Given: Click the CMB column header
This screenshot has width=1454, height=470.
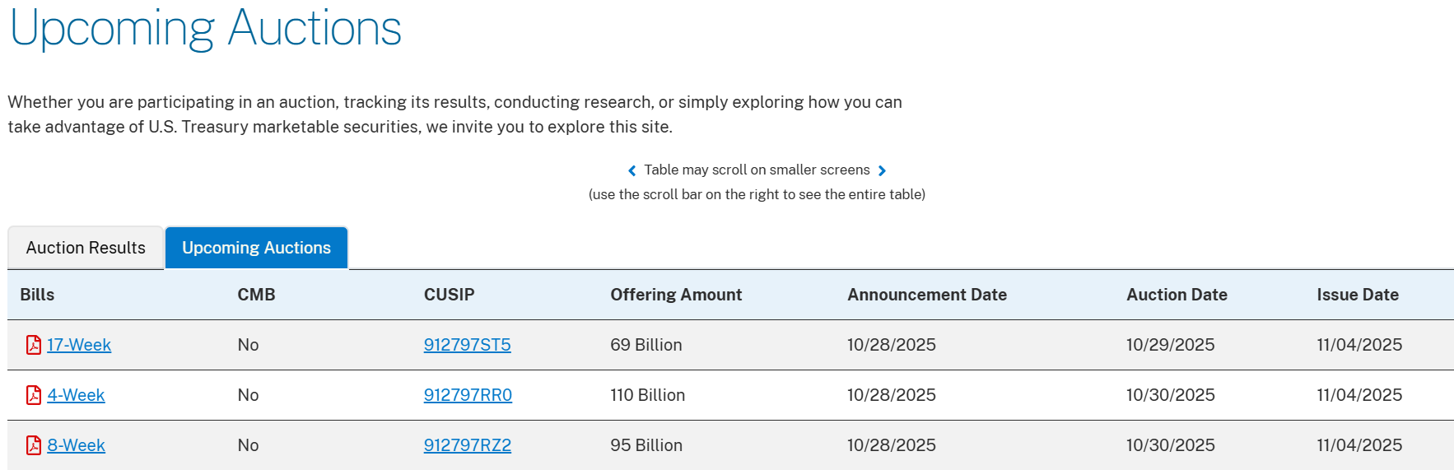Looking at the screenshot, I should pyautogui.click(x=256, y=295).
